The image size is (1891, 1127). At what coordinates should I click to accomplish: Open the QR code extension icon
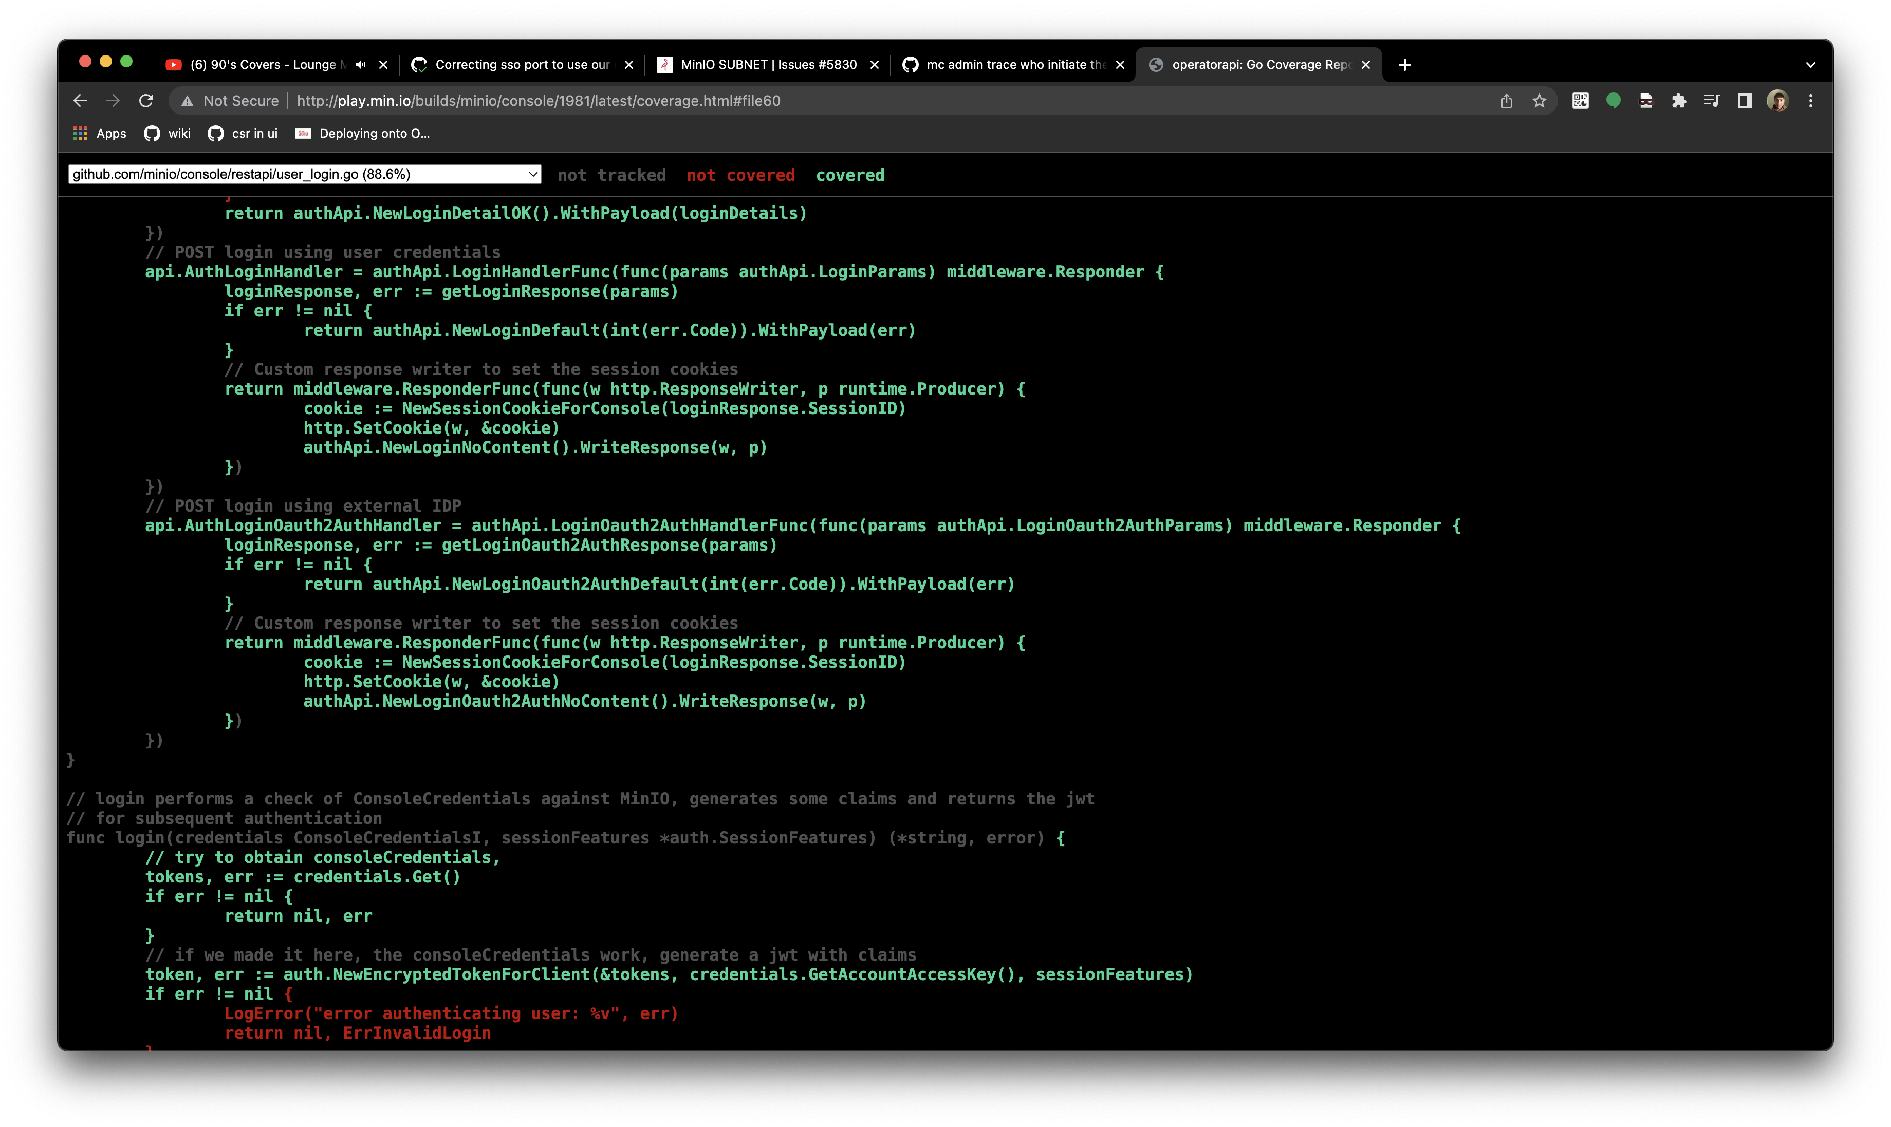click(x=1580, y=101)
